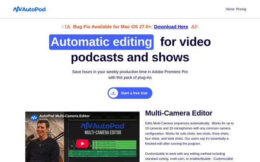The image size is (260, 162).
Task: Click the download icon in trial button
Action: click(113, 93)
